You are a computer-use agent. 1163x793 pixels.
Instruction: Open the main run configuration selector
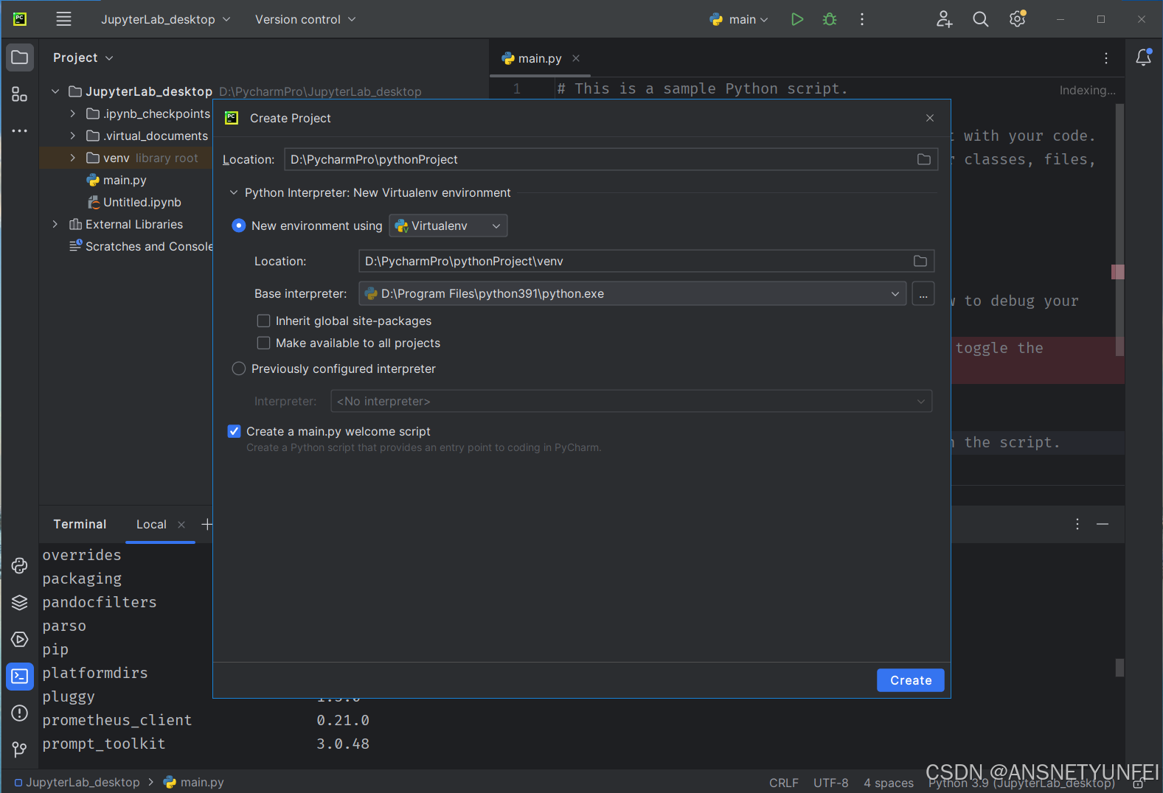pyautogui.click(x=739, y=19)
